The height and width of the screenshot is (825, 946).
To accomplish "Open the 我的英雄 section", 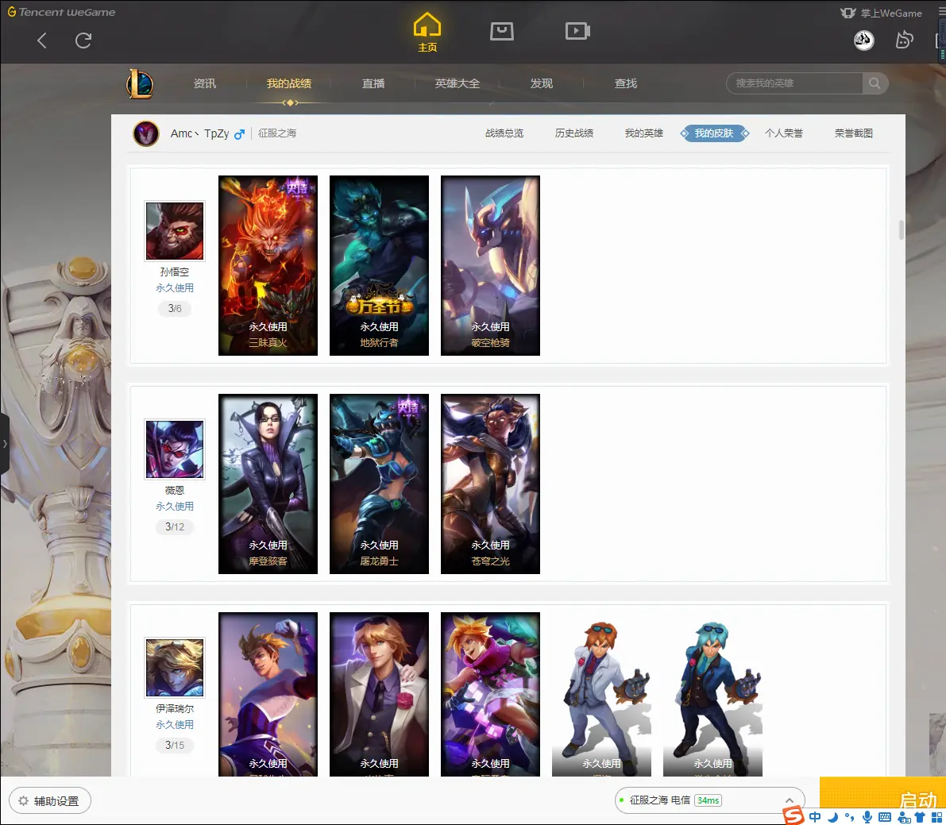I will click(x=643, y=133).
